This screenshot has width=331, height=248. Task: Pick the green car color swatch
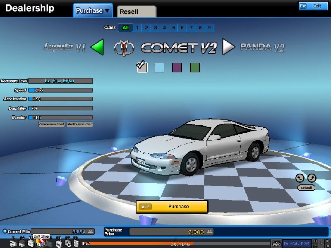pos(195,67)
